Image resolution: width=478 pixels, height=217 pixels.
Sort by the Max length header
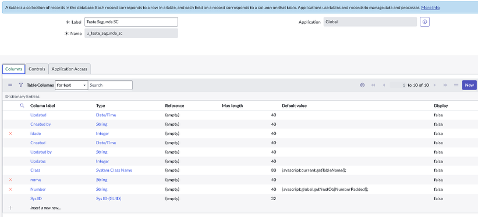point(232,106)
